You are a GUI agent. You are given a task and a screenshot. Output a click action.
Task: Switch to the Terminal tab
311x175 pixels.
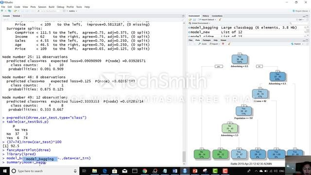click(x=17, y=16)
